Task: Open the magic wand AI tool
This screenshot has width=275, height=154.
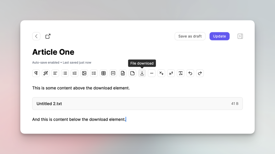Action: 46,73
